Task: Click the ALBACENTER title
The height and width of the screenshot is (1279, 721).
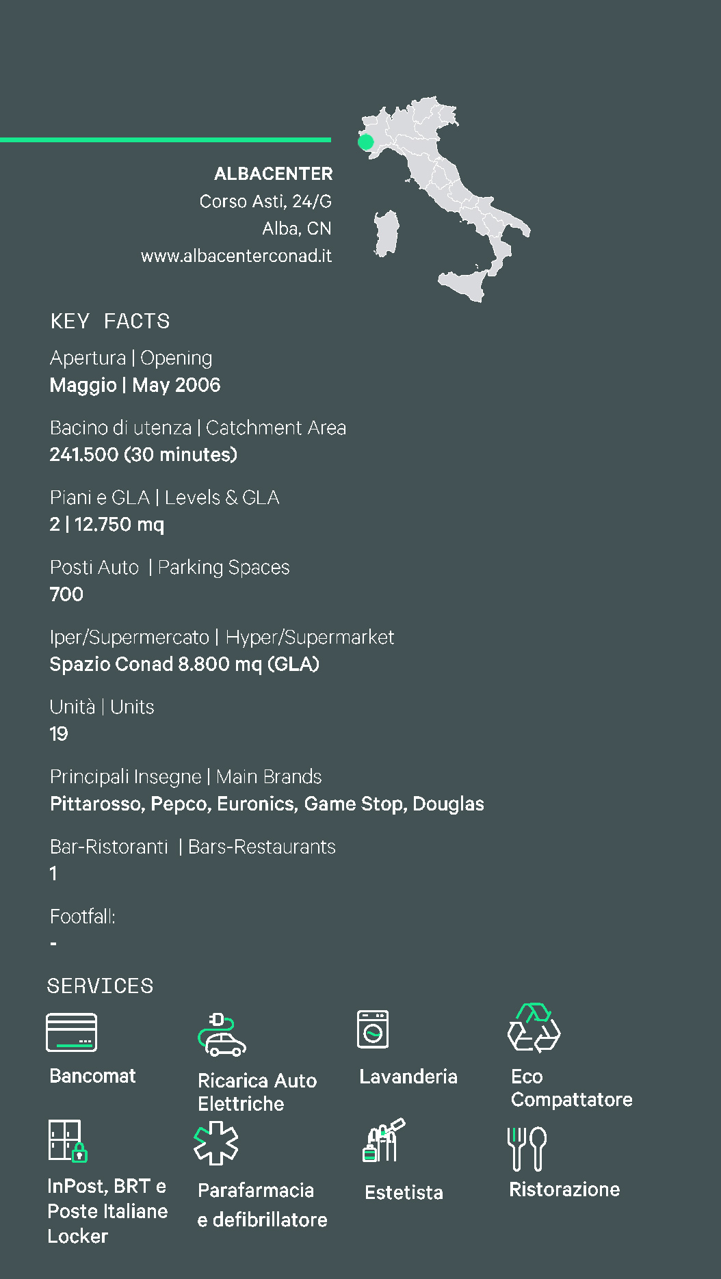Action: pyautogui.click(x=273, y=174)
